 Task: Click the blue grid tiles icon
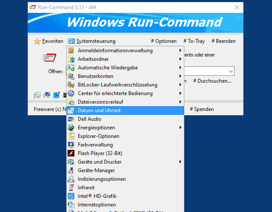(56, 95)
